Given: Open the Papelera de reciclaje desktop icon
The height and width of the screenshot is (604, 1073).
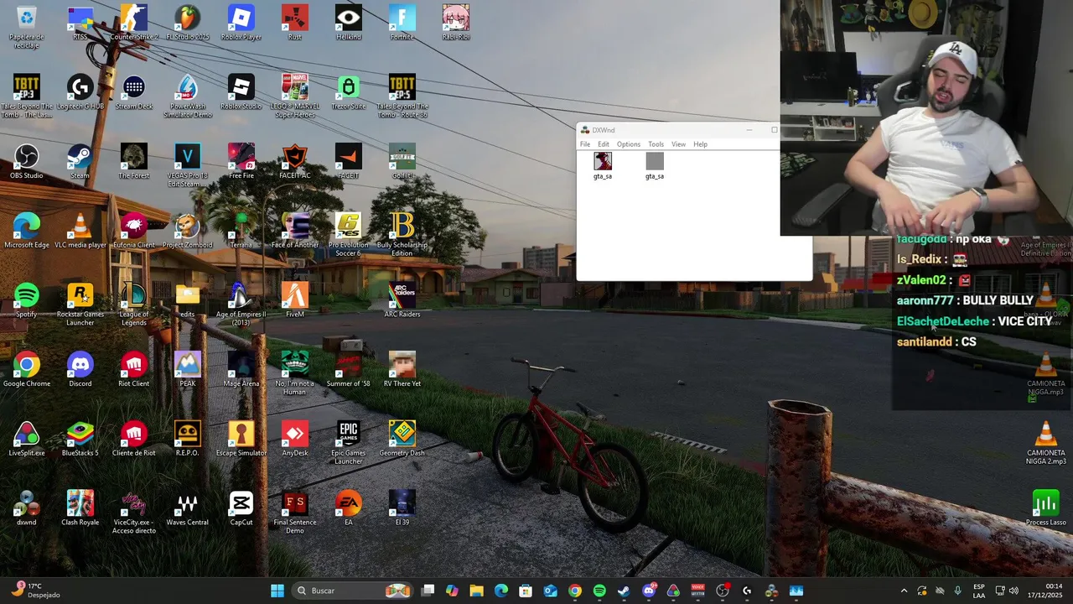Looking at the screenshot, I should pyautogui.click(x=27, y=25).
